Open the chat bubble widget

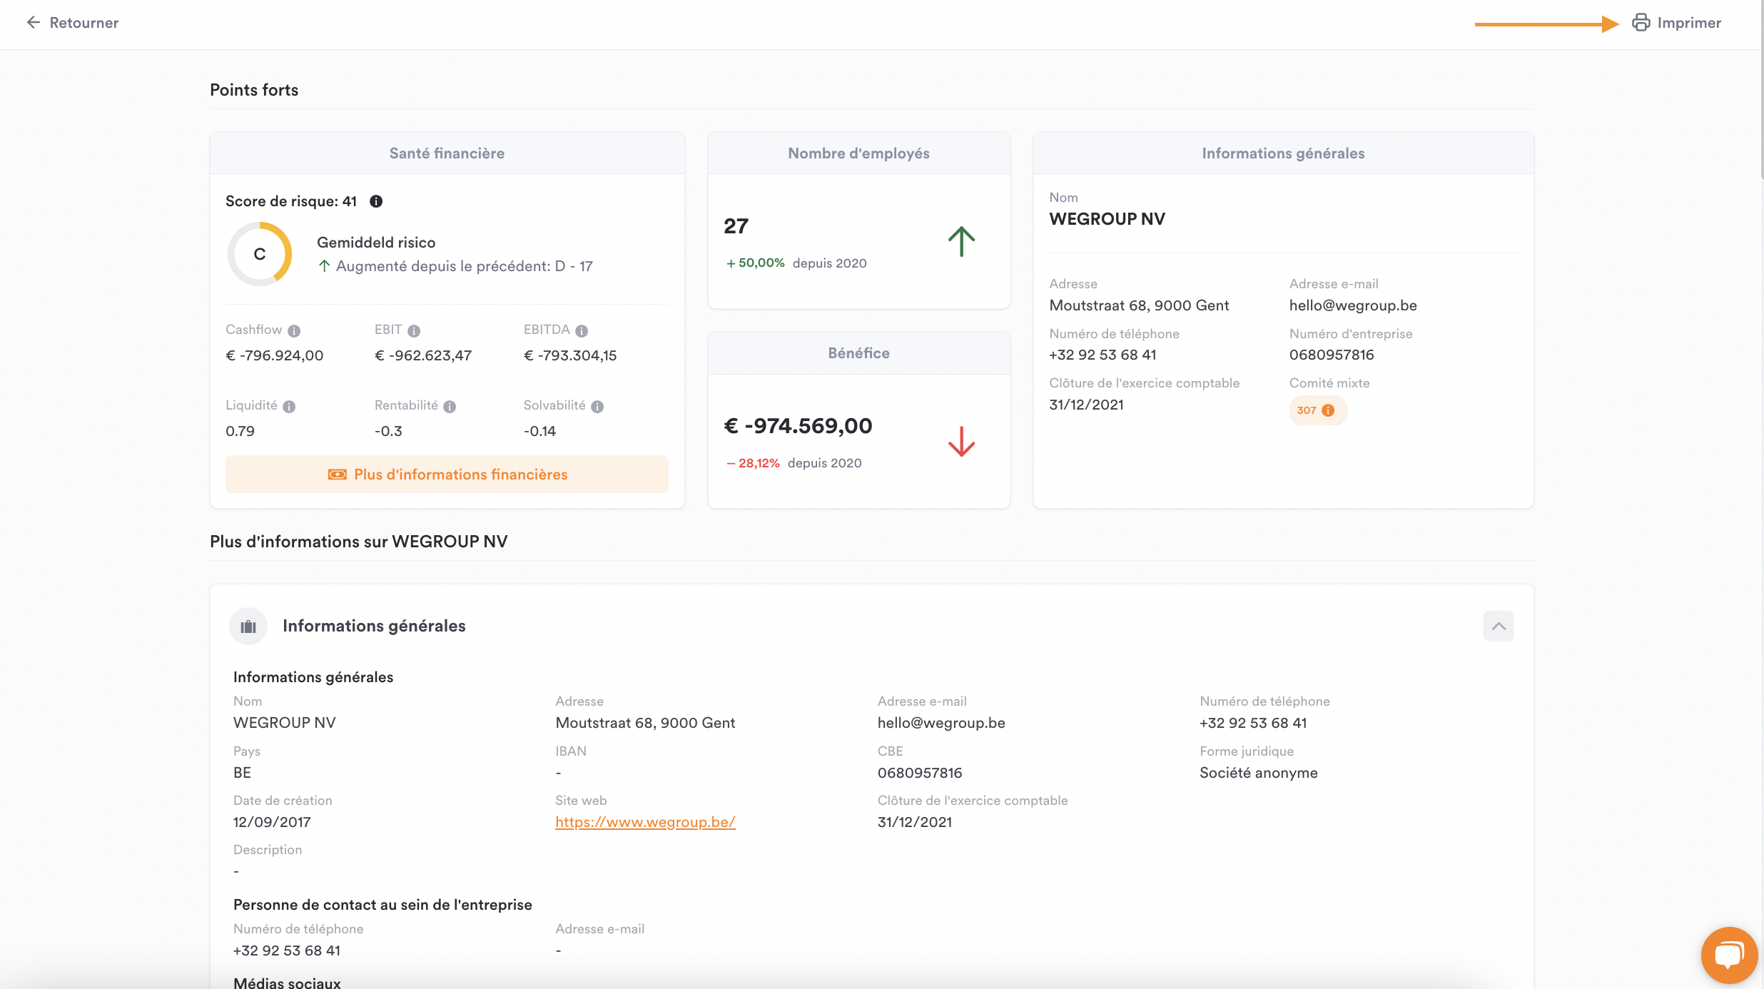click(1729, 955)
